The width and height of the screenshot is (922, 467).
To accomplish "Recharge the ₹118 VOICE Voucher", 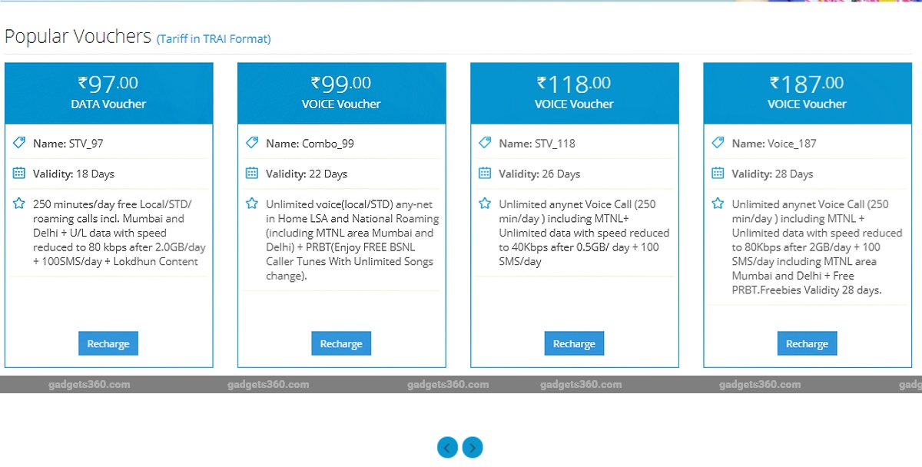I will [574, 343].
